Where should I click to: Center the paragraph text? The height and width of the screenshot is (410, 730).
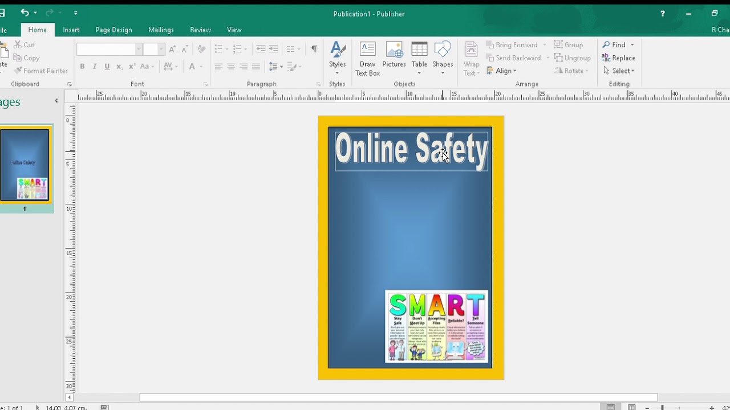pyautogui.click(x=231, y=67)
